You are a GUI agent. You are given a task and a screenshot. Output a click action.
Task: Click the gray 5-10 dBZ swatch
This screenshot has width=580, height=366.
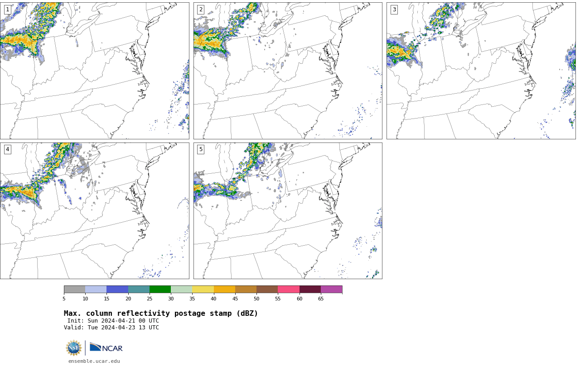[x=74, y=290]
